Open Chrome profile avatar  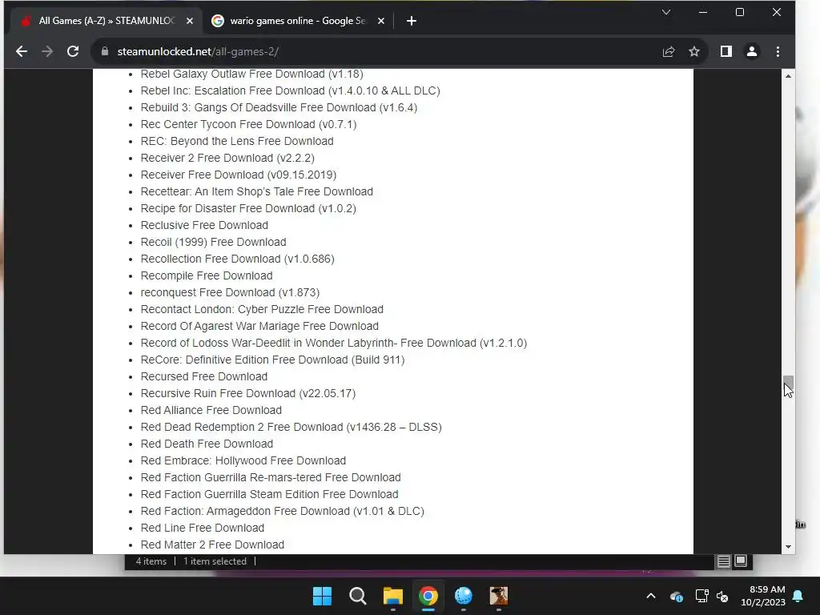click(752, 51)
